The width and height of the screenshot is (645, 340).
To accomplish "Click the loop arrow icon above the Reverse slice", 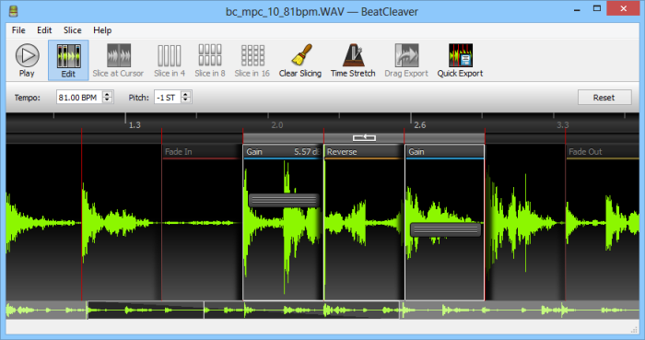I will click(x=364, y=137).
